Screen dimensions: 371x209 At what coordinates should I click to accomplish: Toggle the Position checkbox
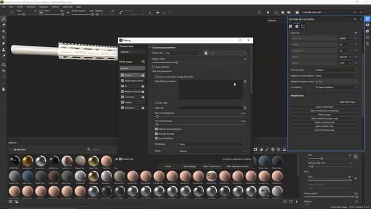122,102
